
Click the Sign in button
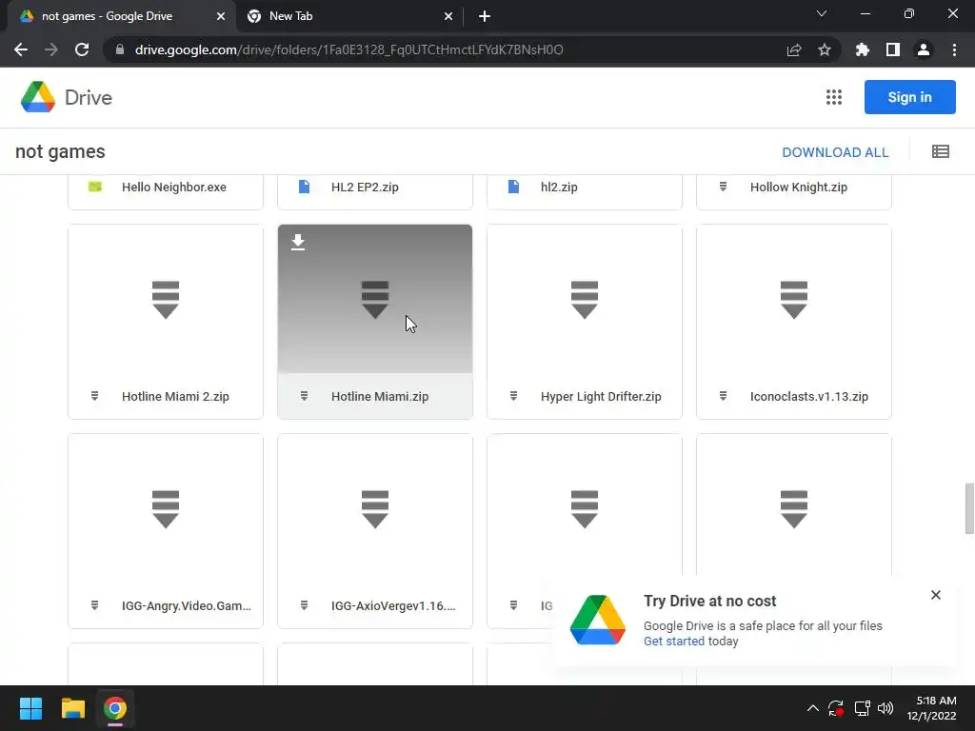909,97
